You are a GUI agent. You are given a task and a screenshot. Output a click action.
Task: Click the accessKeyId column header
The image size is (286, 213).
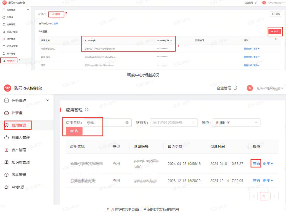point(90,41)
